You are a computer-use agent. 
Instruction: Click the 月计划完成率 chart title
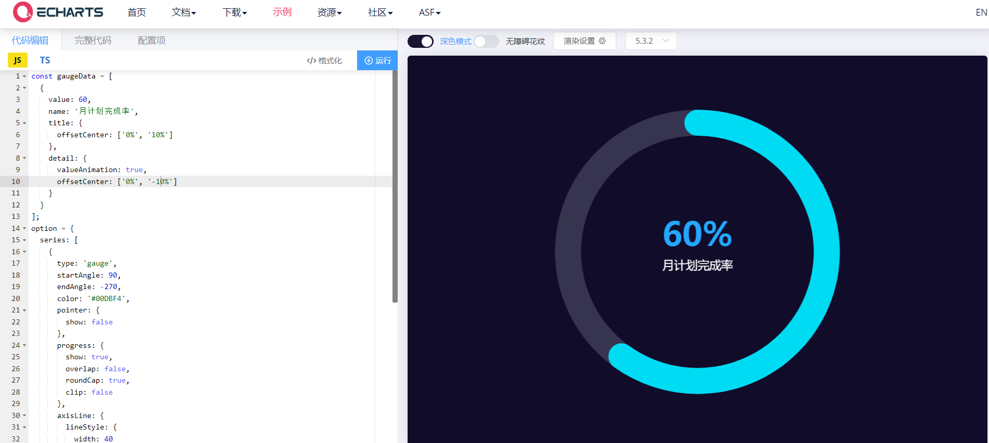pos(698,266)
